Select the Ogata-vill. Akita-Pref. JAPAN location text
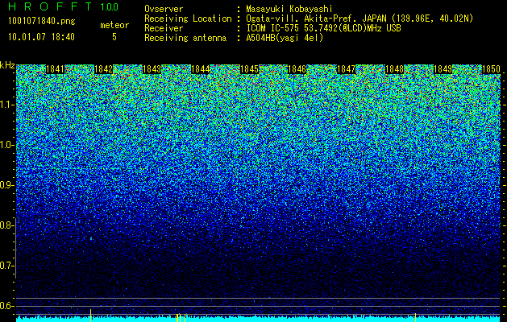Image resolution: width=507 pixels, height=322 pixels. (359, 19)
